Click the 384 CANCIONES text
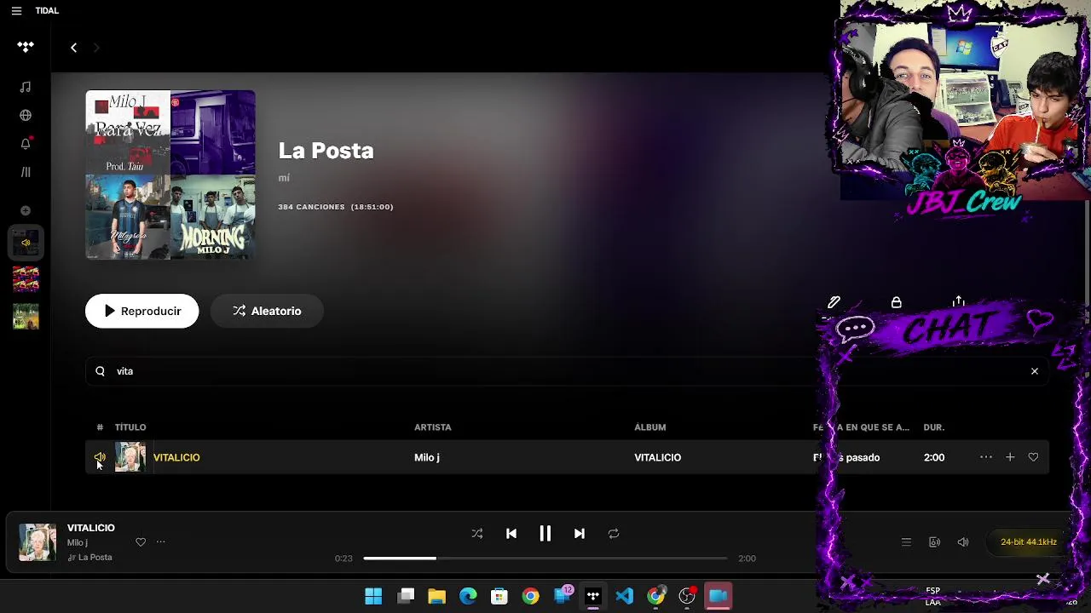The image size is (1091, 613). pos(311,207)
